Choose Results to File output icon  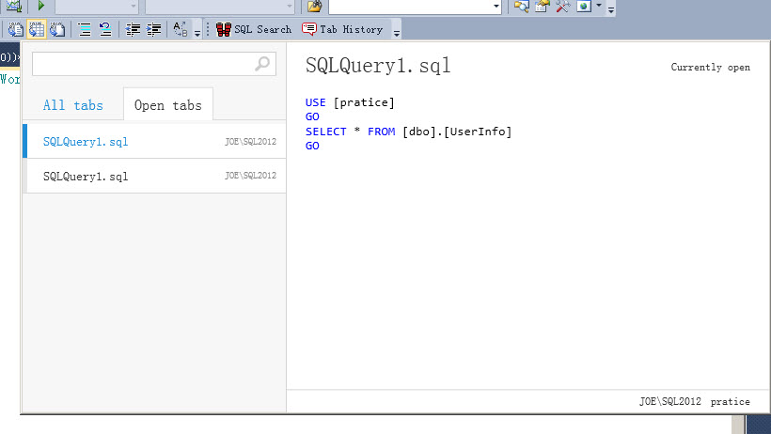pyautogui.click(x=57, y=29)
